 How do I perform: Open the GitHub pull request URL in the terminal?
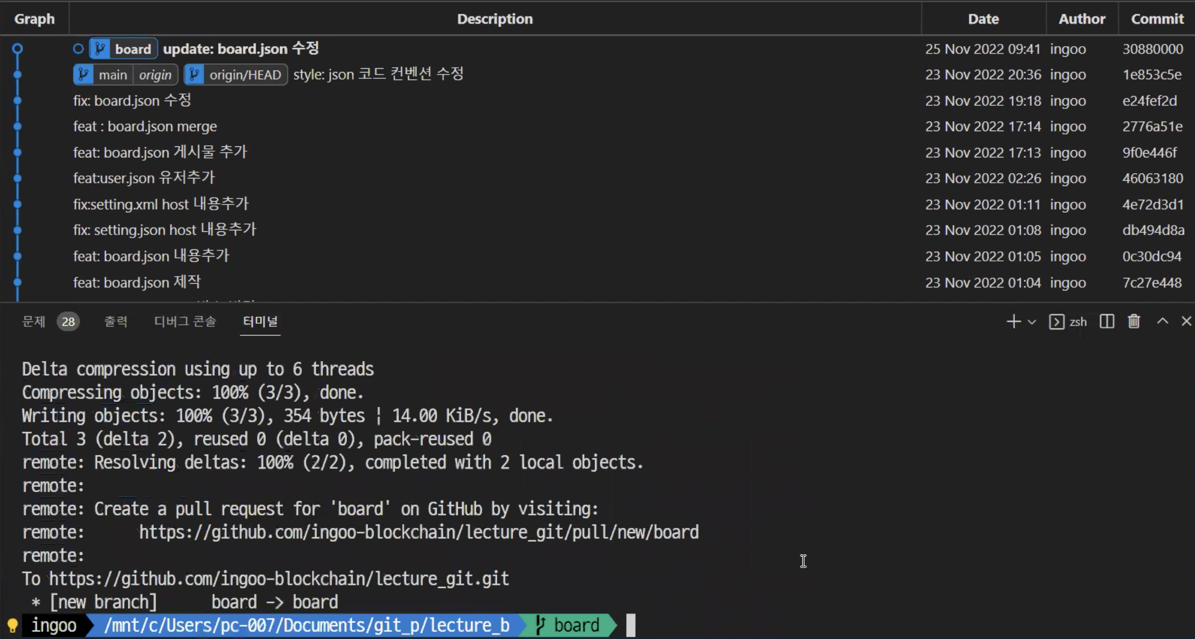point(419,532)
